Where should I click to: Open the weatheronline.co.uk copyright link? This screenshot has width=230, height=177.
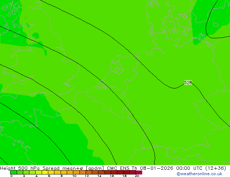200,174
